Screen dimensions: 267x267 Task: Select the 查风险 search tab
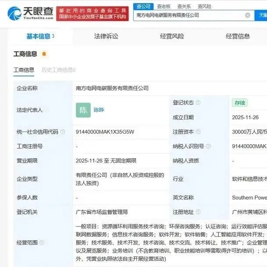coord(204,7)
